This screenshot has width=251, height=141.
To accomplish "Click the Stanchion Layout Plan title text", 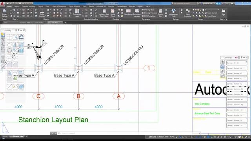I will point(53,120).
